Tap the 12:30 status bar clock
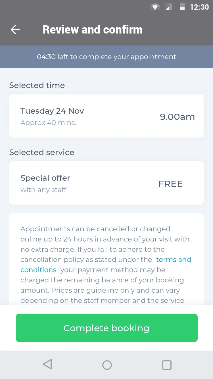 (x=199, y=7)
